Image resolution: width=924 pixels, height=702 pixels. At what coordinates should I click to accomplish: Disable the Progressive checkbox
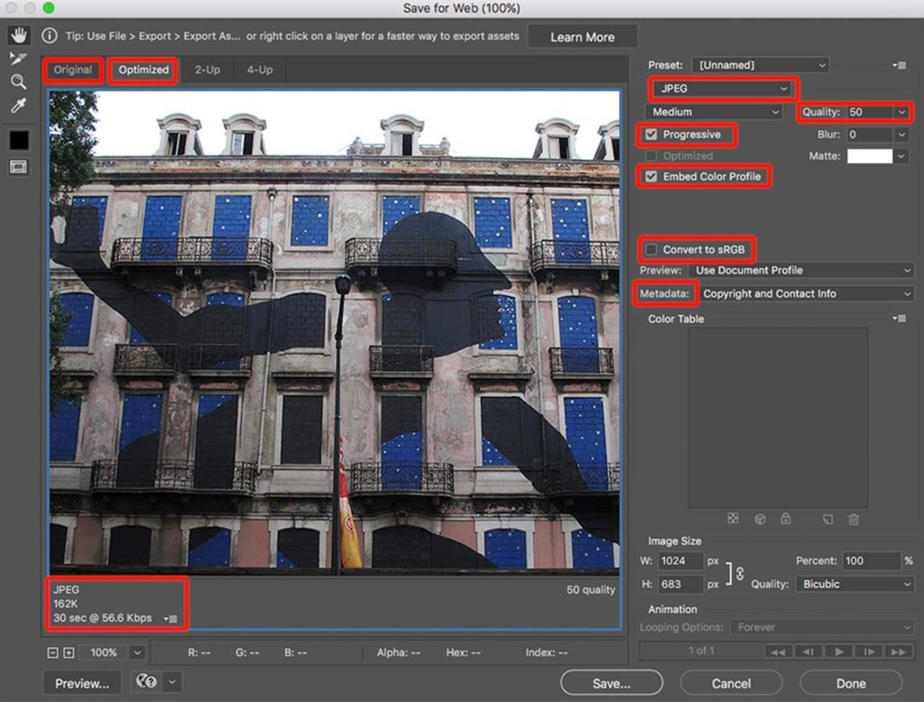[x=651, y=134]
